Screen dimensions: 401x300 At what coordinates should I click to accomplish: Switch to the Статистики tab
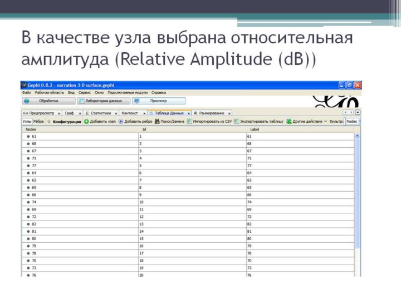click(100, 113)
